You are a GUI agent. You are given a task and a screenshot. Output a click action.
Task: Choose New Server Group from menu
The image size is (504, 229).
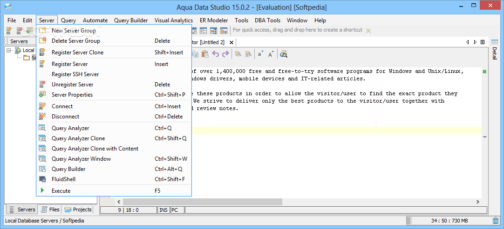tap(114, 31)
